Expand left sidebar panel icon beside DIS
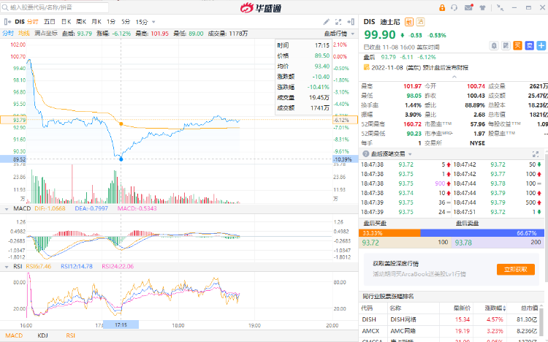 coord(7,22)
